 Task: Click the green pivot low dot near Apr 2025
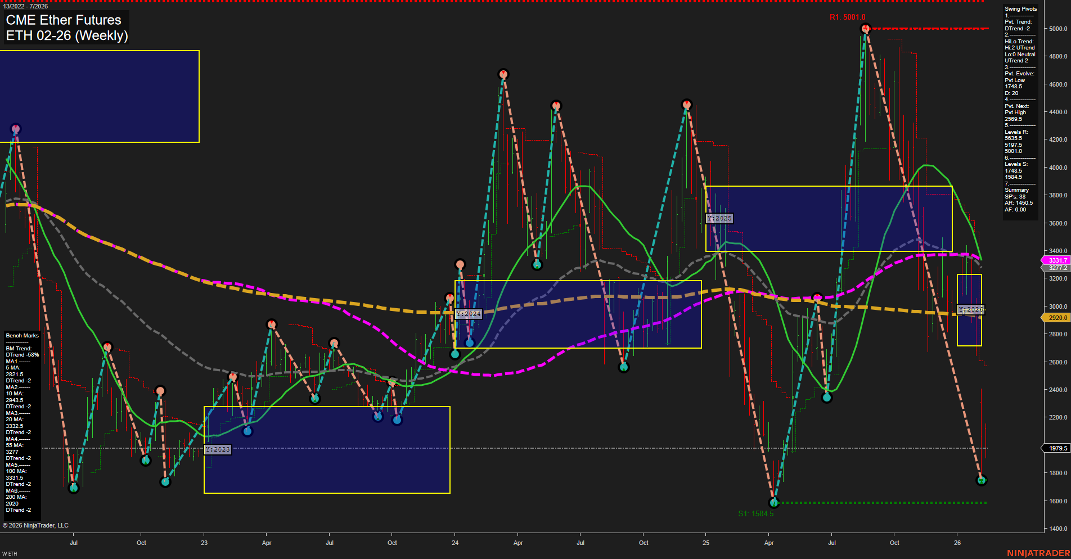[x=773, y=503]
